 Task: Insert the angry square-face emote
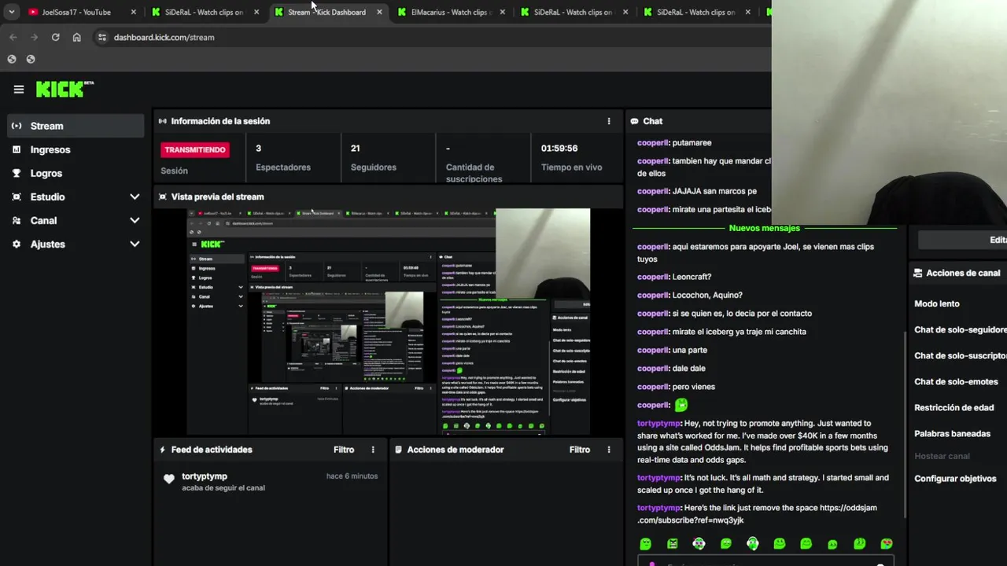(673, 543)
